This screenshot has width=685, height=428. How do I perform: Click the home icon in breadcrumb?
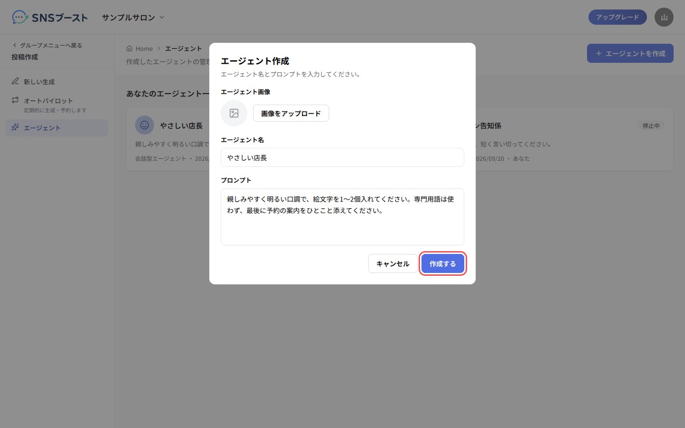pos(129,49)
